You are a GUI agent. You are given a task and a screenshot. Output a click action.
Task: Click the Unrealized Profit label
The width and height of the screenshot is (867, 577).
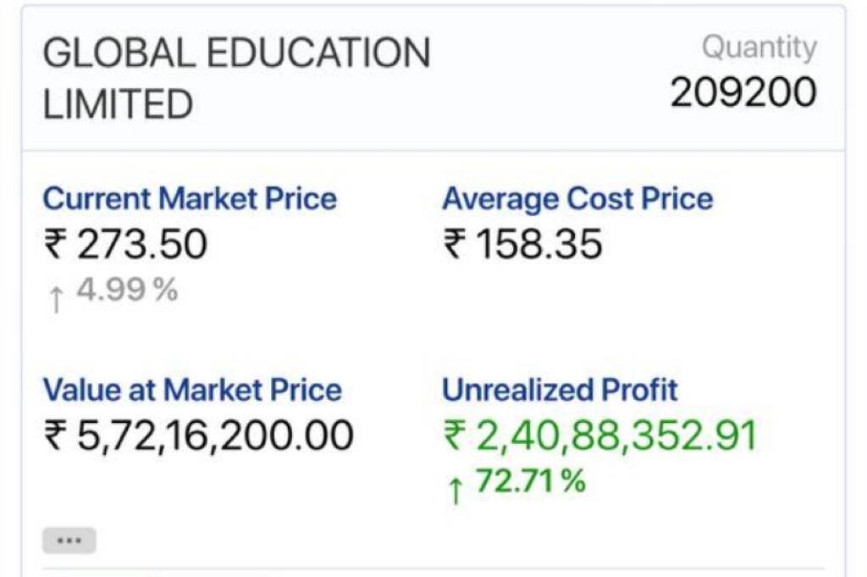tap(560, 390)
